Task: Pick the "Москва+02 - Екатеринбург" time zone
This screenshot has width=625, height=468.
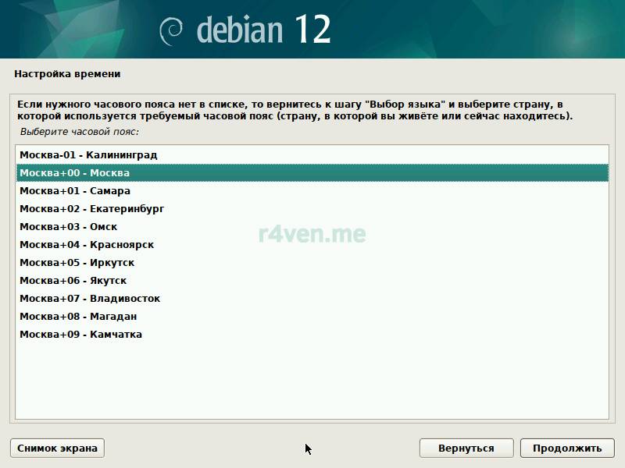Action: pos(91,209)
